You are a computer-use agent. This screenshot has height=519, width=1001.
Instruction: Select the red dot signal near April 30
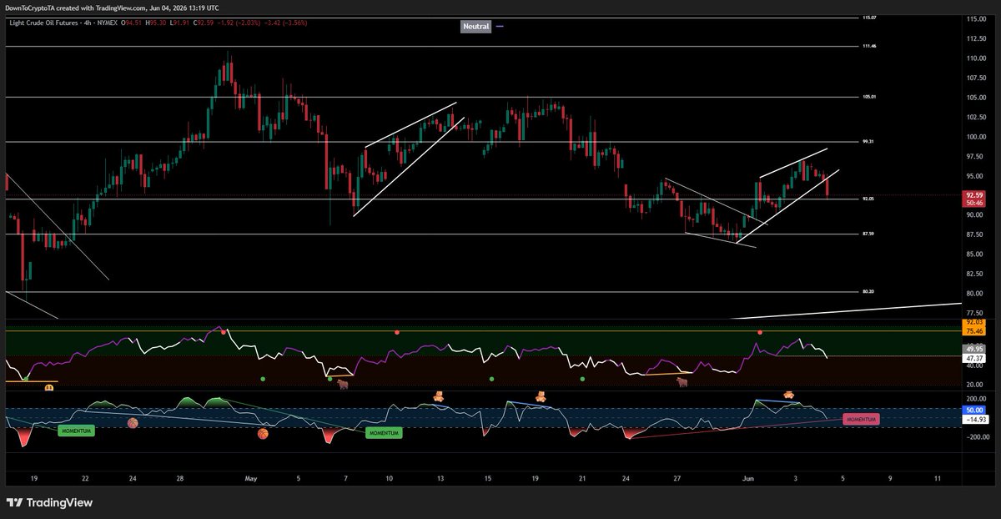tap(223, 331)
